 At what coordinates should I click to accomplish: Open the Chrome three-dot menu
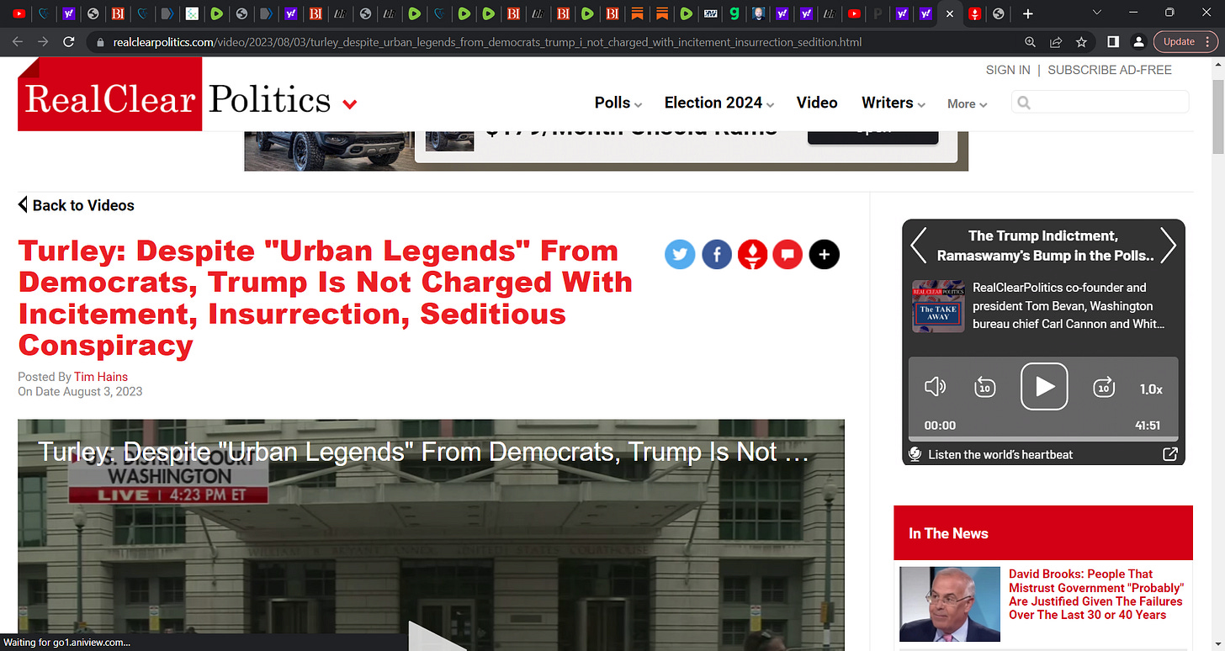(1207, 42)
